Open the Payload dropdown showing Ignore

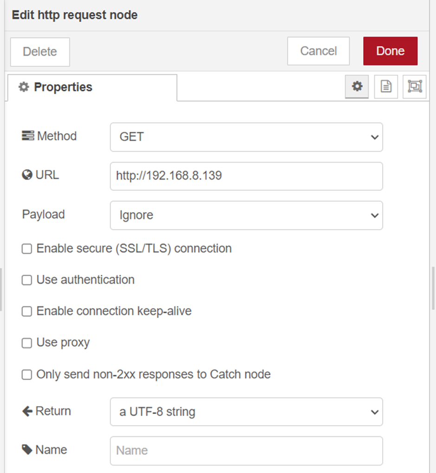pyautogui.click(x=246, y=215)
